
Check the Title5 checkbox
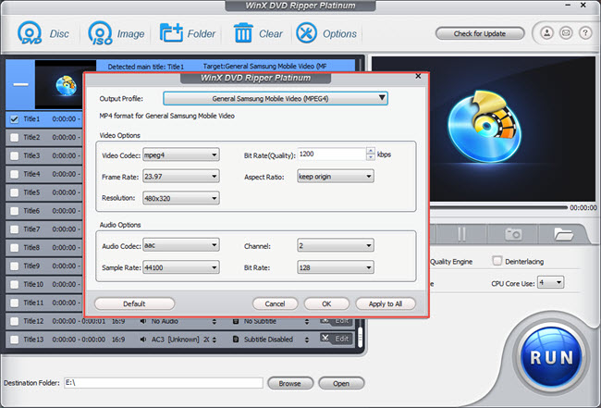pyautogui.click(x=14, y=192)
